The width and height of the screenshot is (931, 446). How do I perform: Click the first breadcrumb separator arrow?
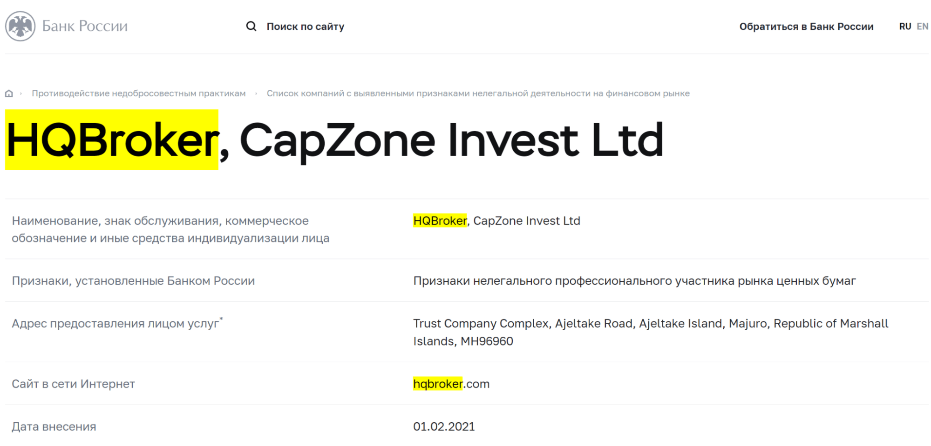coord(21,93)
